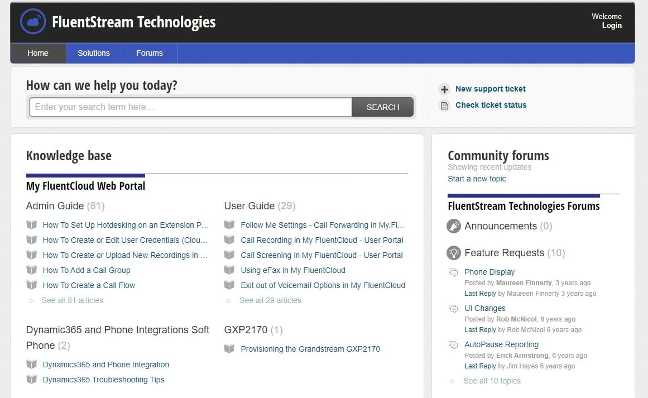
Task: Expand the See all 29 articles chevron
Action: pos(229,300)
